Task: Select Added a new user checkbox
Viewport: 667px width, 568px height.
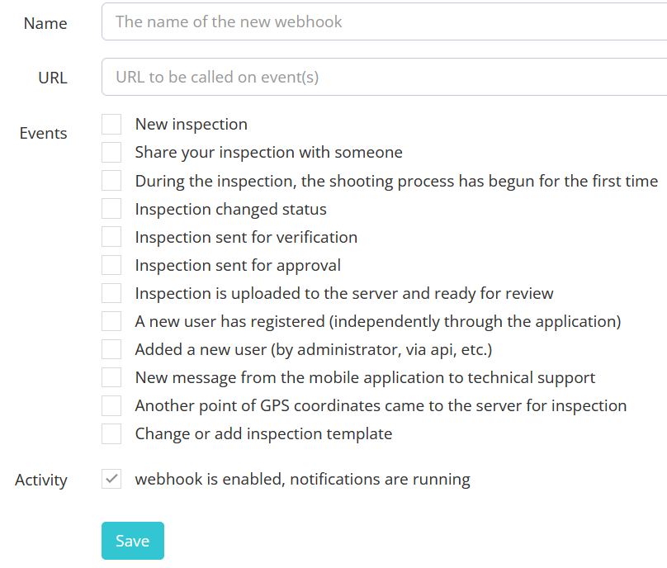Action: click(x=111, y=349)
